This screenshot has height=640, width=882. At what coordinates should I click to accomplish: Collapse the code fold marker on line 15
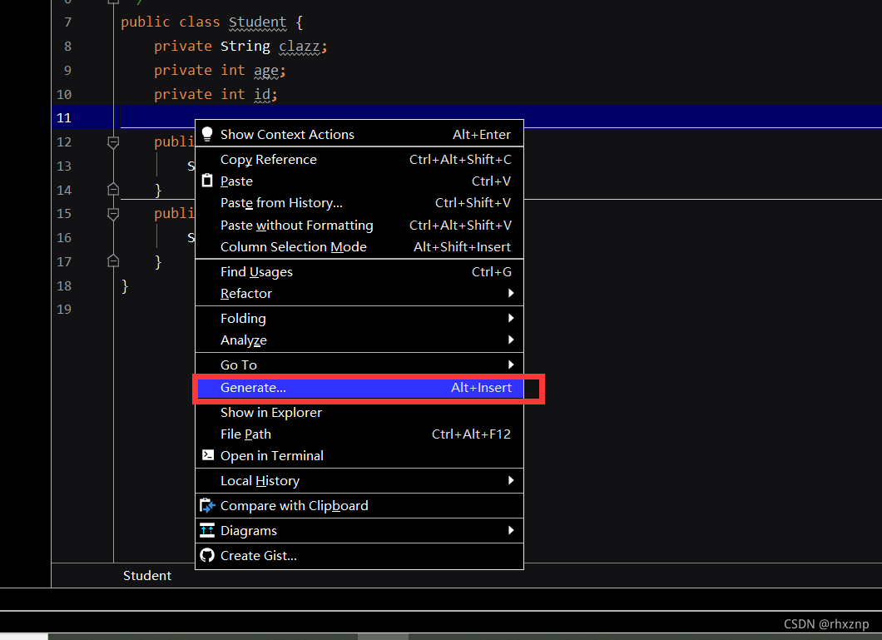pyautogui.click(x=113, y=214)
